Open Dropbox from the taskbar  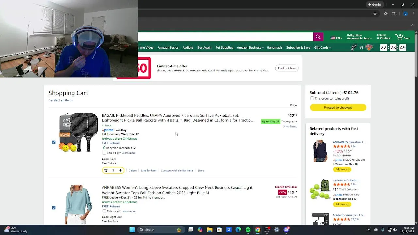tap(229, 230)
